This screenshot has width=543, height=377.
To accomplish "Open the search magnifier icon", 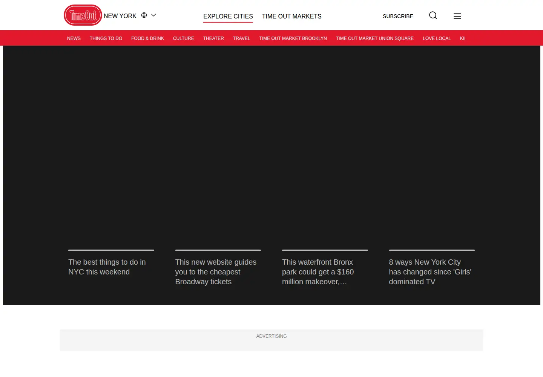I will tap(433, 15).
